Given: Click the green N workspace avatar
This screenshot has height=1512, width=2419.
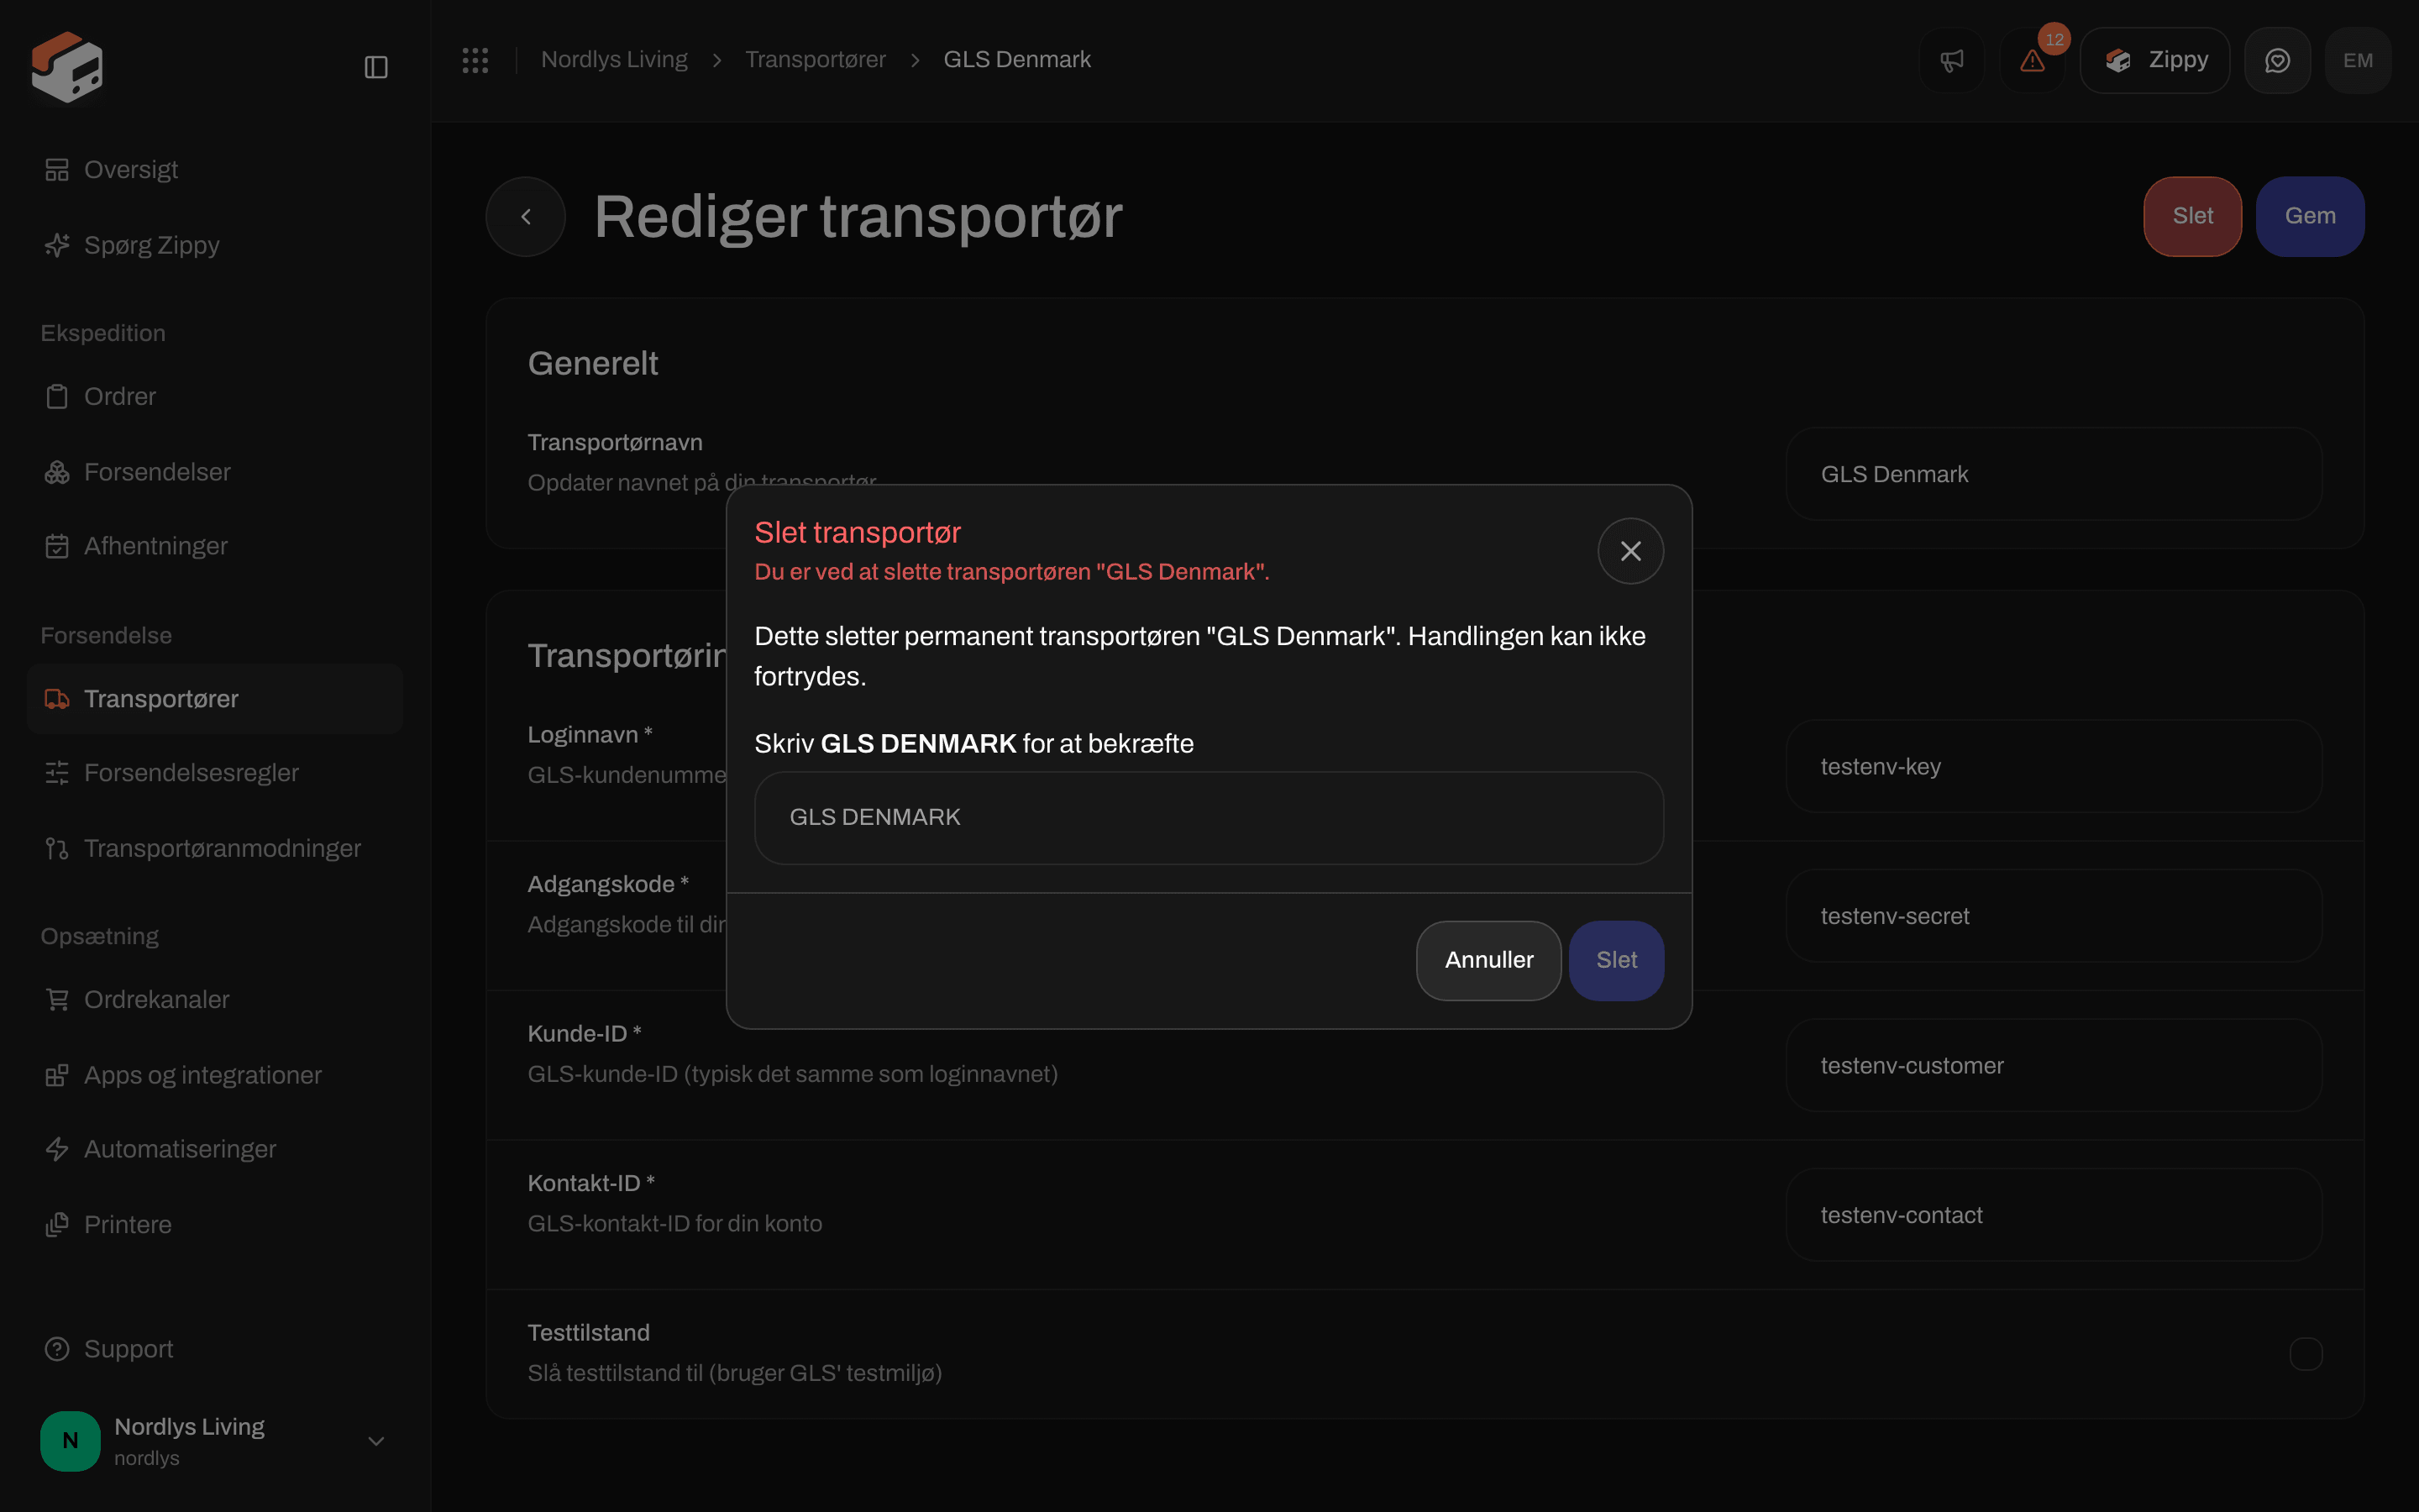Looking at the screenshot, I should pyautogui.click(x=70, y=1441).
